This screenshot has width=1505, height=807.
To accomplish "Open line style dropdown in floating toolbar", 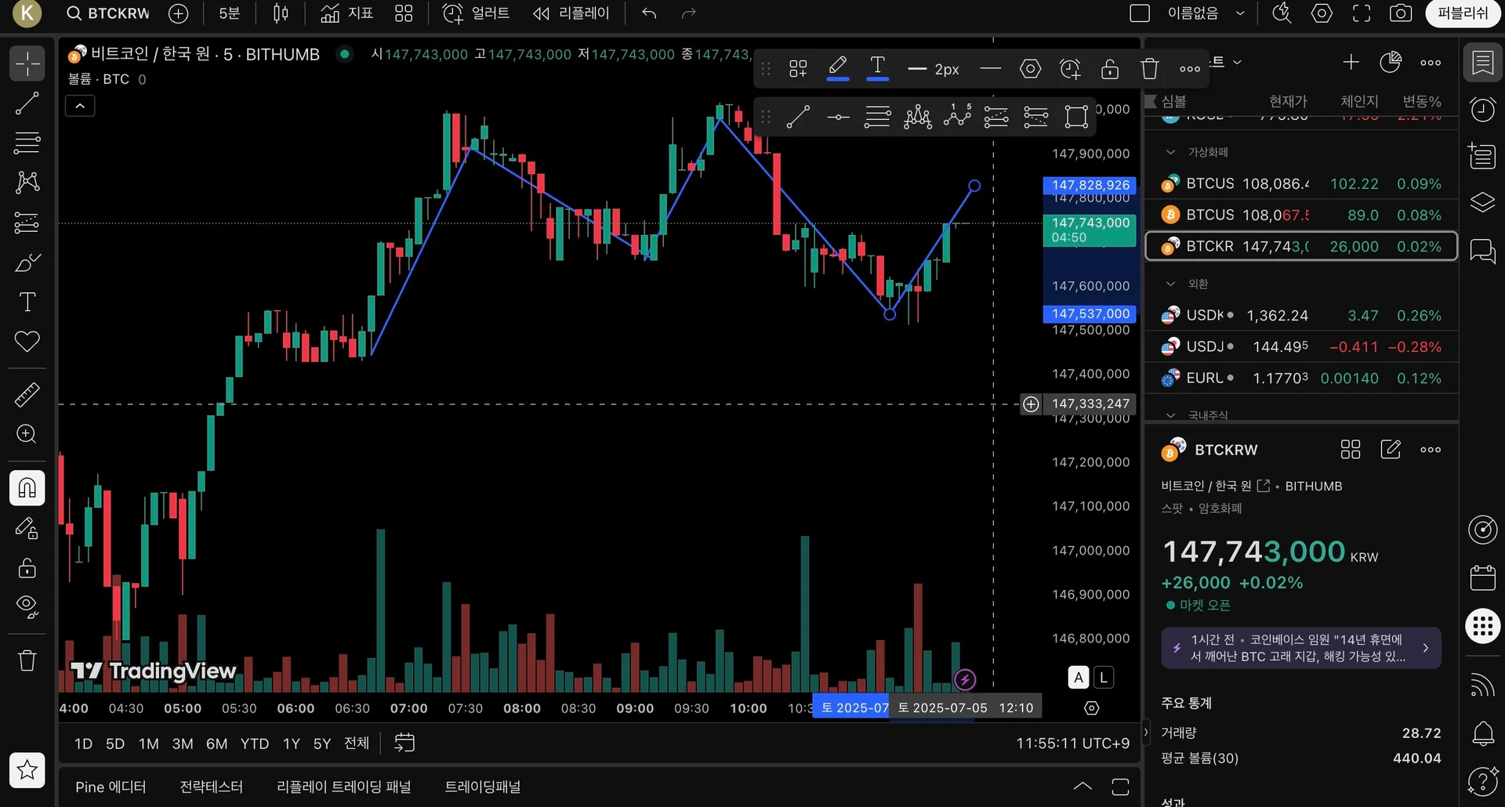I will [x=991, y=69].
